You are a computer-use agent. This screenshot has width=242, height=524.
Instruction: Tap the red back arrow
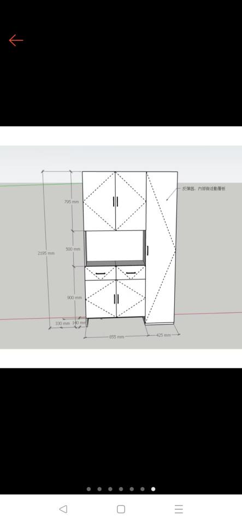point(16,40)
